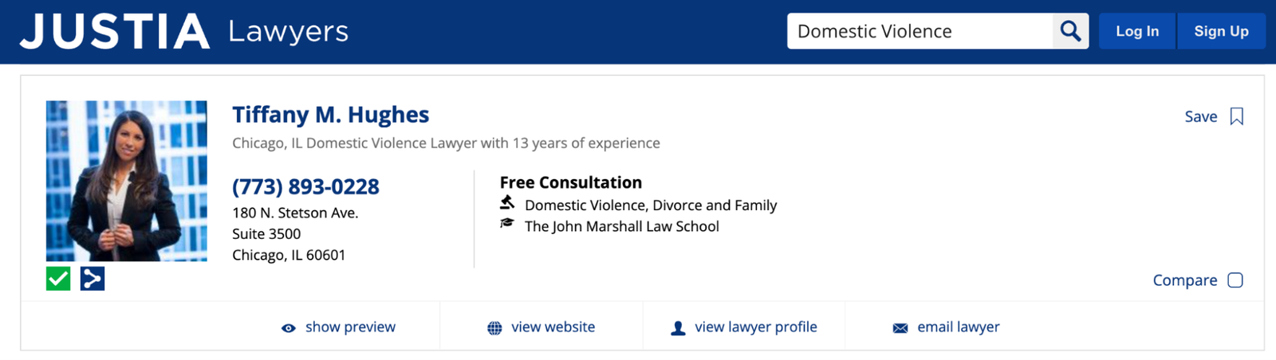The width and height of the screenshot is (1276, 360).
Task: Click Tiffany Hughes profile photo
Action: (126, 181)
